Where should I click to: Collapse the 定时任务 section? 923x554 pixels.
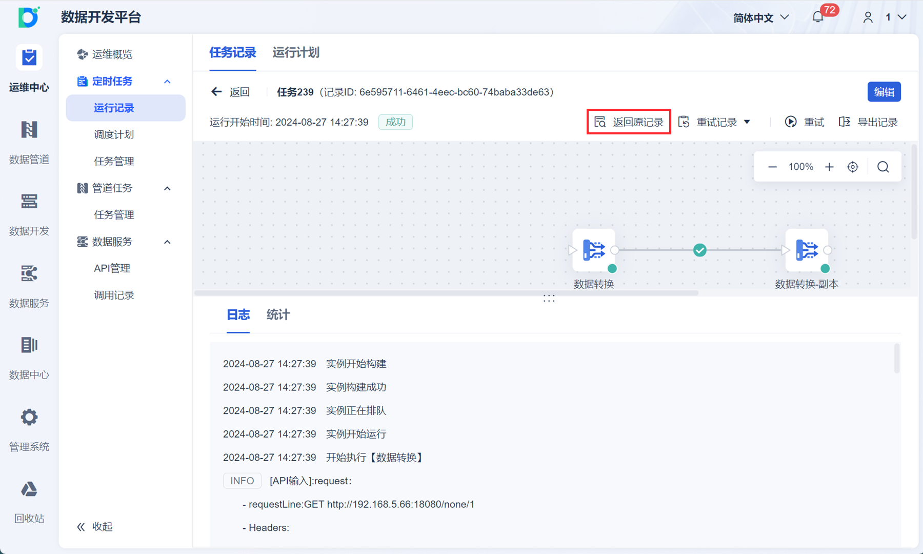(x=167, y=82)
